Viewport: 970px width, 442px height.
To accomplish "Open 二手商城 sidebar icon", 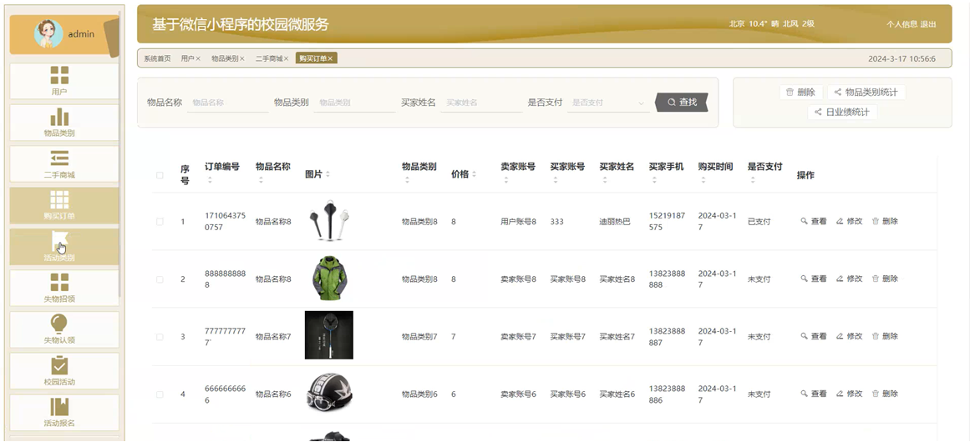I will (x=59, y=158).
